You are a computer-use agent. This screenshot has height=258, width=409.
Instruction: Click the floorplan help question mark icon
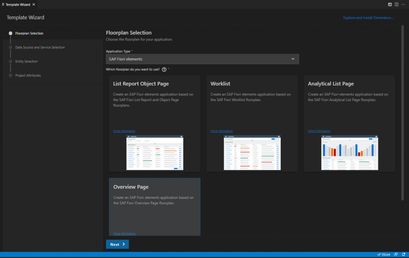[164, 69]
